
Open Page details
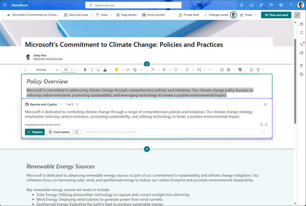click(126, 15)
